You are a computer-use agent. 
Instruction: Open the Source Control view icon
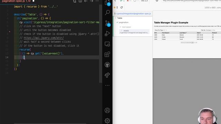click(107, 23)
